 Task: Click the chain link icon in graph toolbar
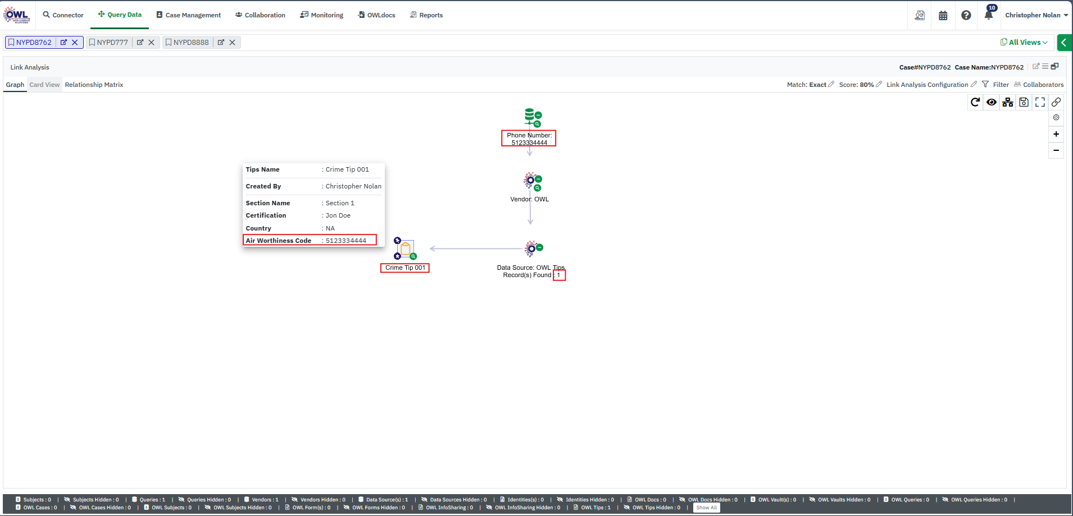pos(1056,102)
